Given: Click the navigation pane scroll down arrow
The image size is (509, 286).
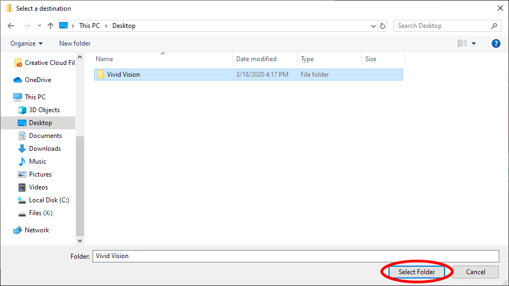Looking at the screenshot, I should click(80, 240).
